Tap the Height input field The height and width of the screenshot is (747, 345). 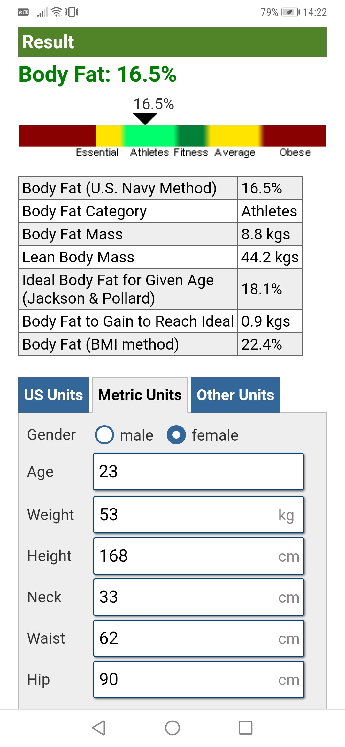(x=198, y=556)
